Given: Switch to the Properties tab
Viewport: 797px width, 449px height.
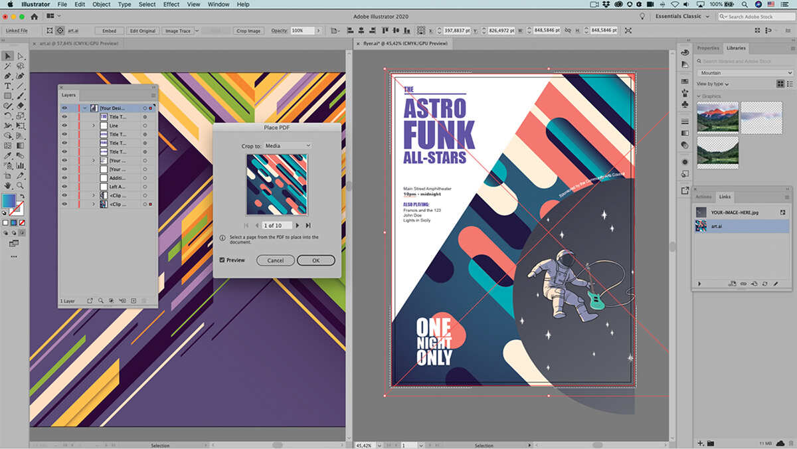Looking at the screenshot, I should (707, 48).
